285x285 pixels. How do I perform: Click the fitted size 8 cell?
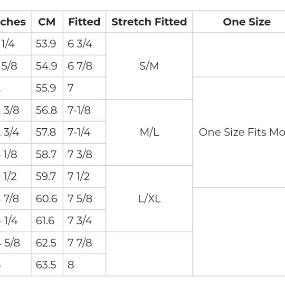point(71,265)
